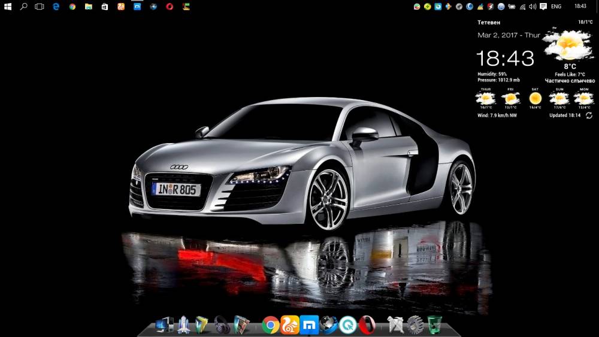This screenshot has width=599, height=337.
Task: Open the green Recycle Bin in dock
Action: (435, 325)
